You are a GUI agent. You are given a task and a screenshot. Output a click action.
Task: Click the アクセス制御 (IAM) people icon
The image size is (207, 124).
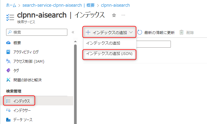point(8,61)
